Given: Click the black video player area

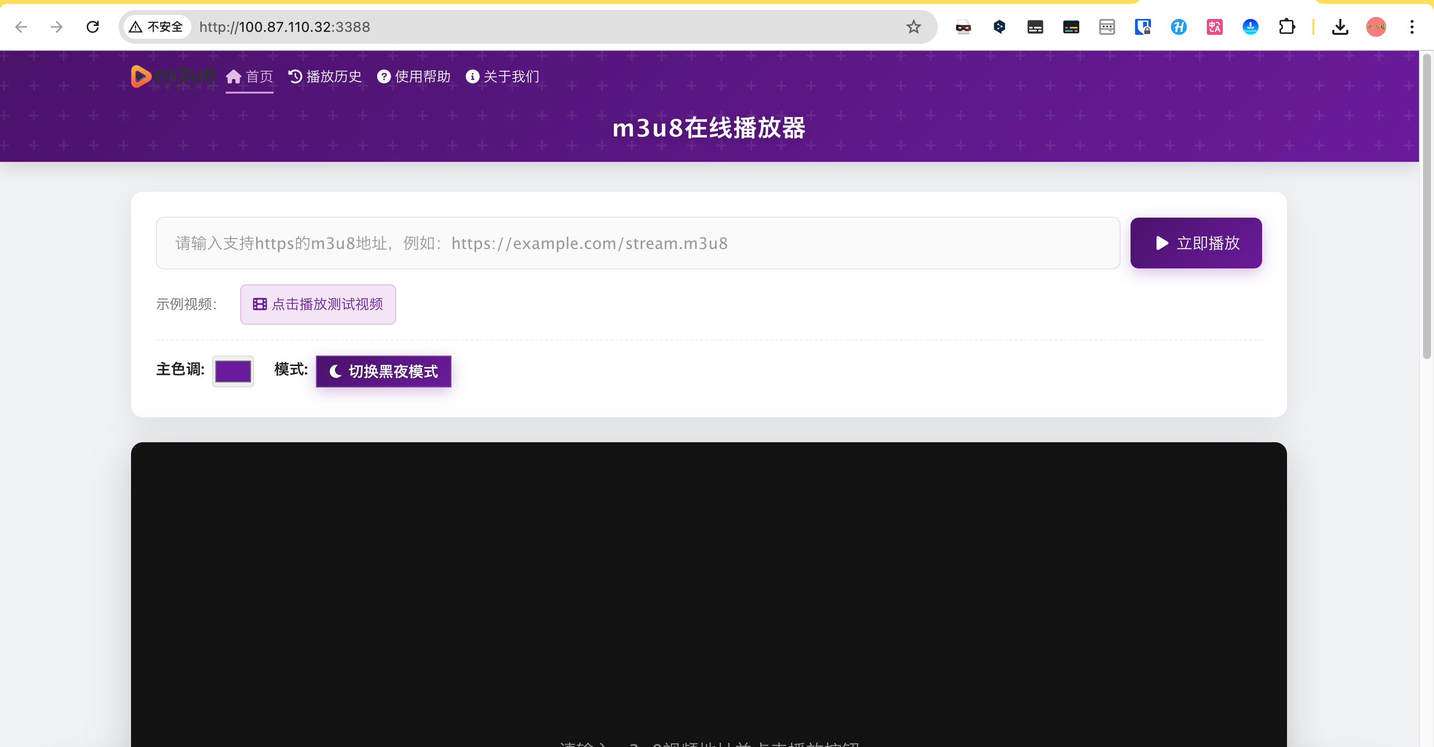Looking at the screenshot, I should point(708,584).
